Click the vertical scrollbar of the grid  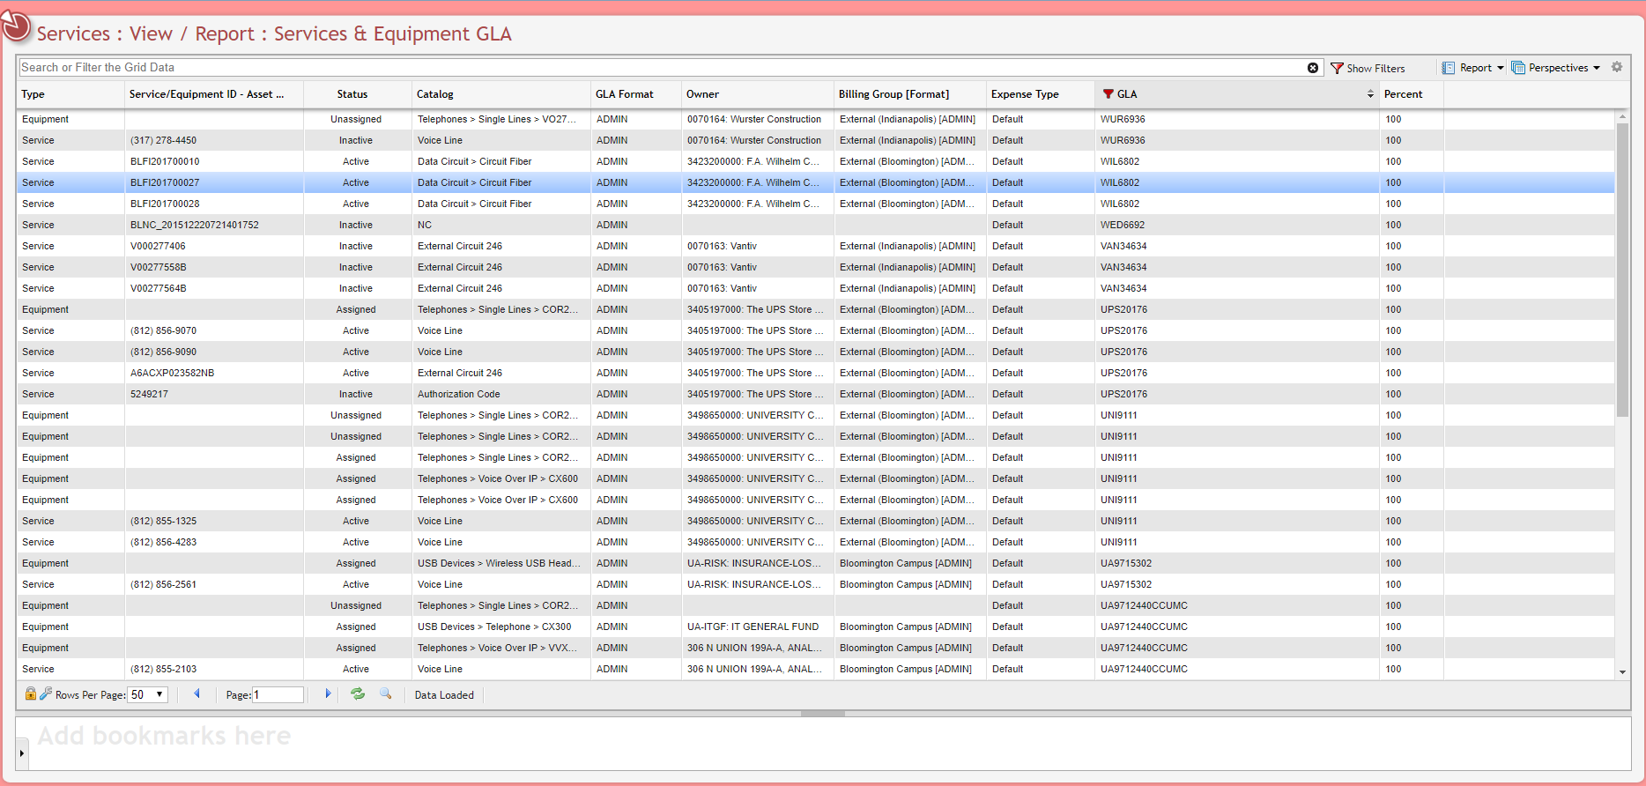(x=1622, y=264)
